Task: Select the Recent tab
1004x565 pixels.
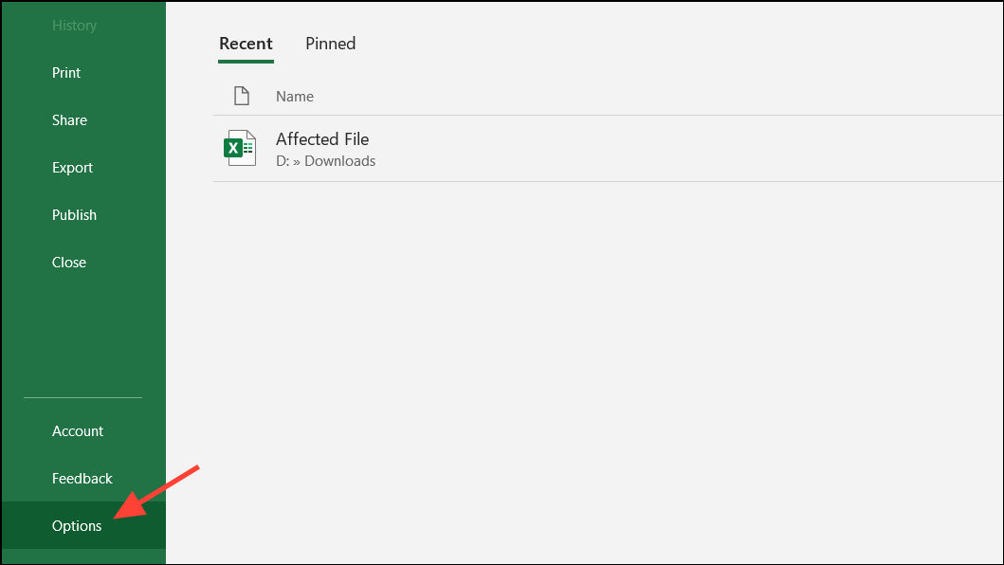Action: pos(246,44)
